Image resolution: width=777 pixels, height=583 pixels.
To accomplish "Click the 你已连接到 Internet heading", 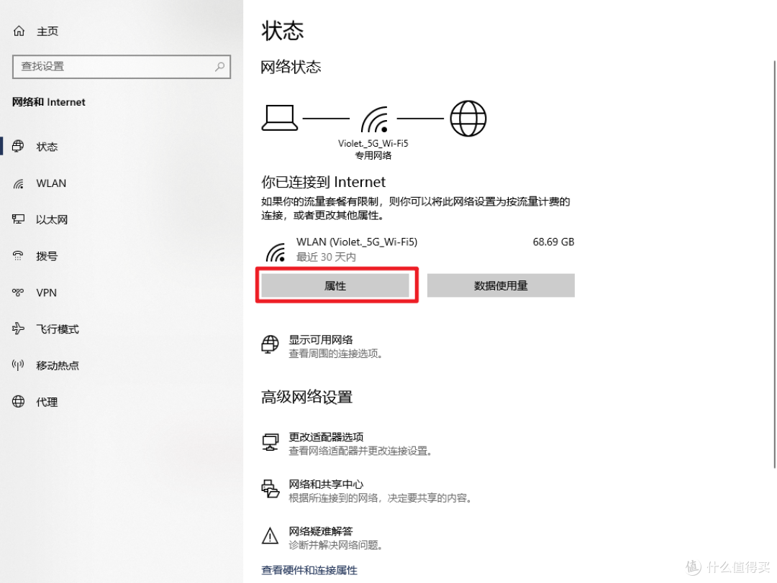I will click(x=323, y=182).
